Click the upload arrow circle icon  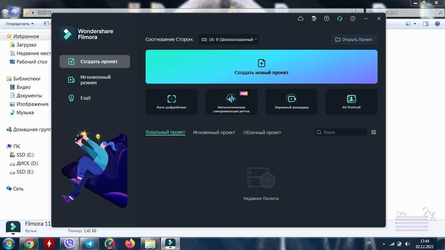327,19
